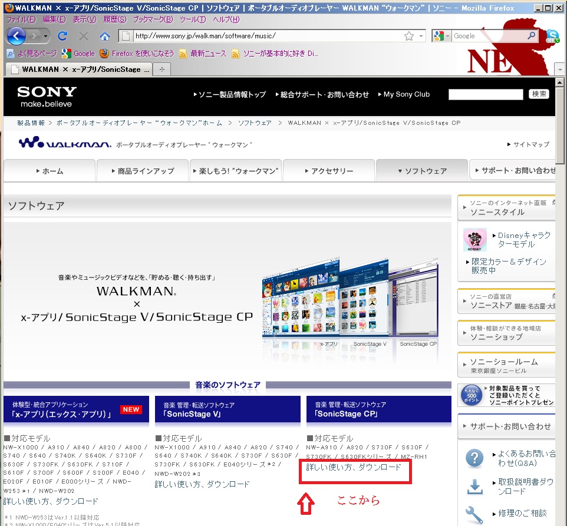Open the ソニーが基本的に好き feed bookmark
The image size is (567, 526).
point(275,54)
